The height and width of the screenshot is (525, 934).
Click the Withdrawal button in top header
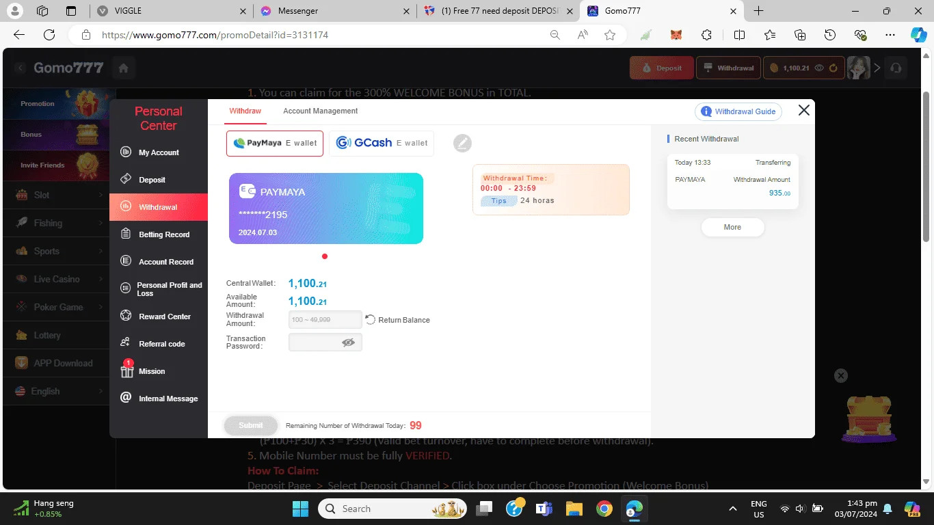tap(728, 68)
